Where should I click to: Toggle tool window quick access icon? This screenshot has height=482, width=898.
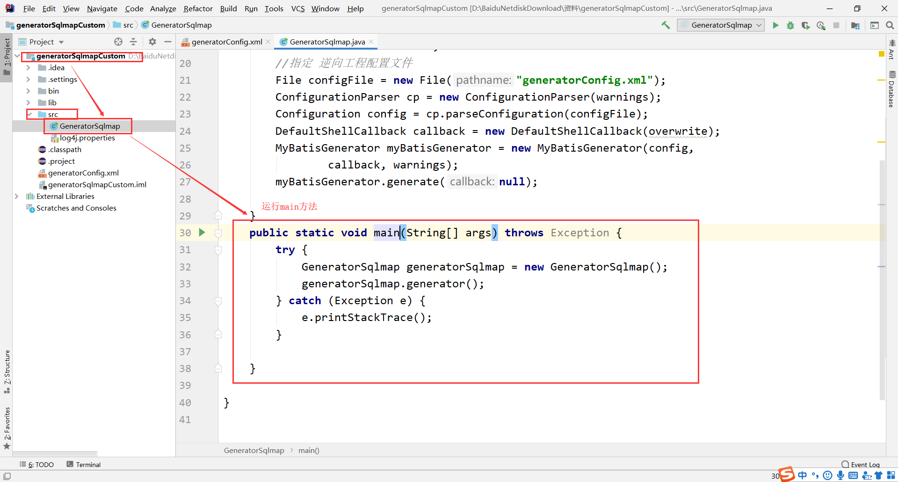[x=7, y=476]
